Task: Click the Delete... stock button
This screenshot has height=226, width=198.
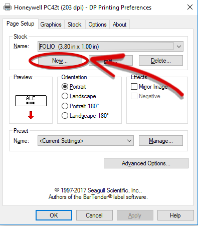Action: coord(161,61)
